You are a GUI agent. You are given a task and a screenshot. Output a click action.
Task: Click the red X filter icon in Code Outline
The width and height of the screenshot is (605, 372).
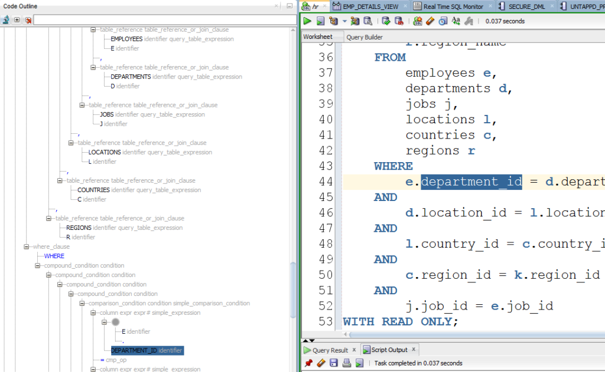(28, 20)
